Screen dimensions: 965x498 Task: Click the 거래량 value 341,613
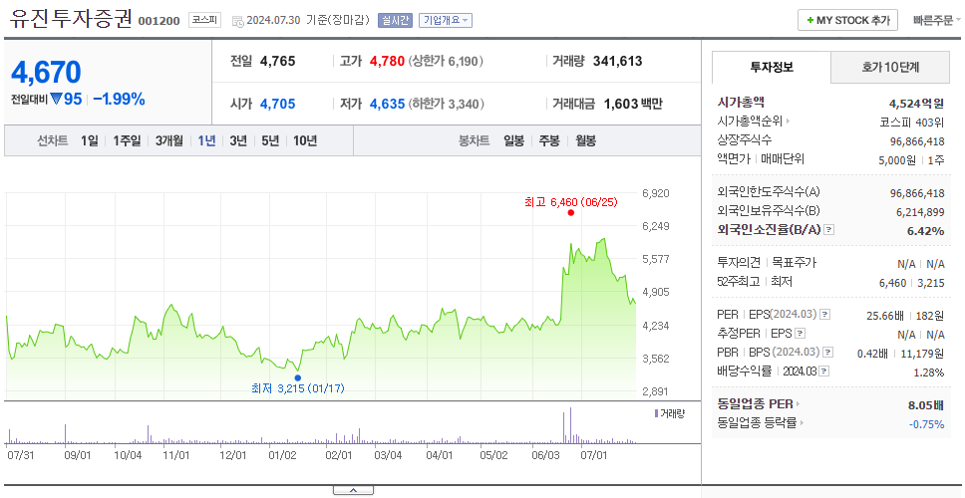(x=617, y=62)
